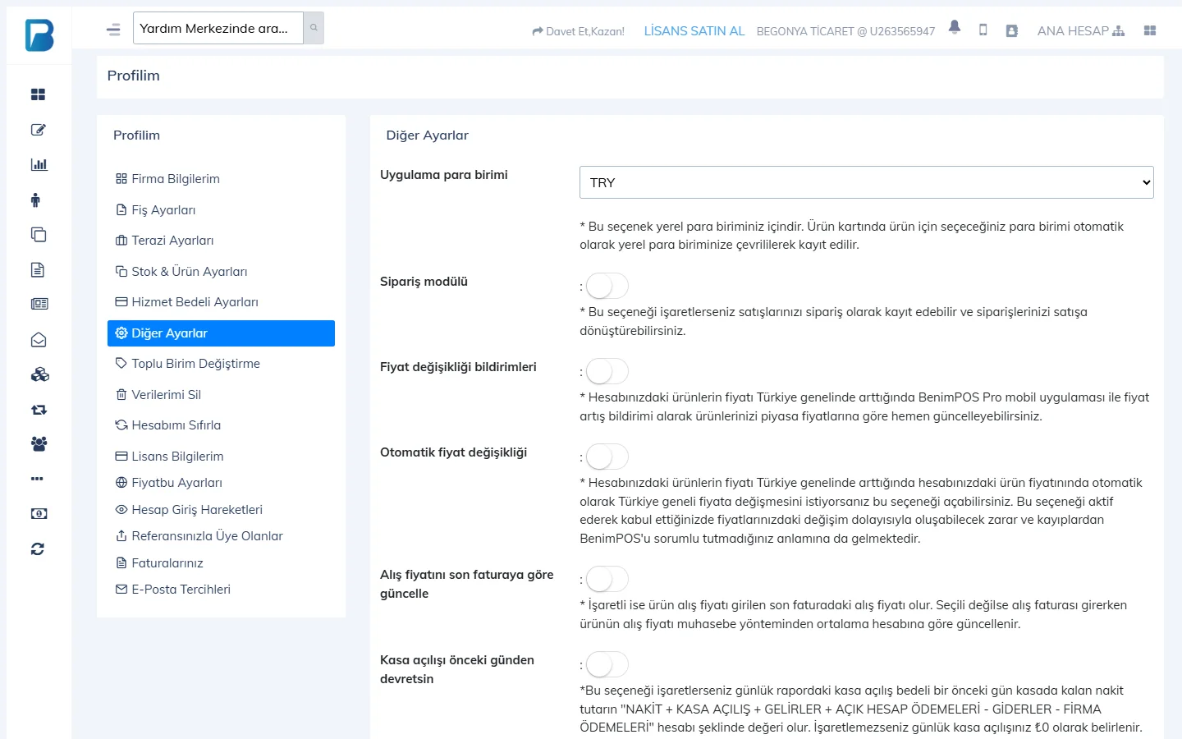Open the stacked boxes icon in sidebar
Screen dimensions: 1182x739
(39, 374)
